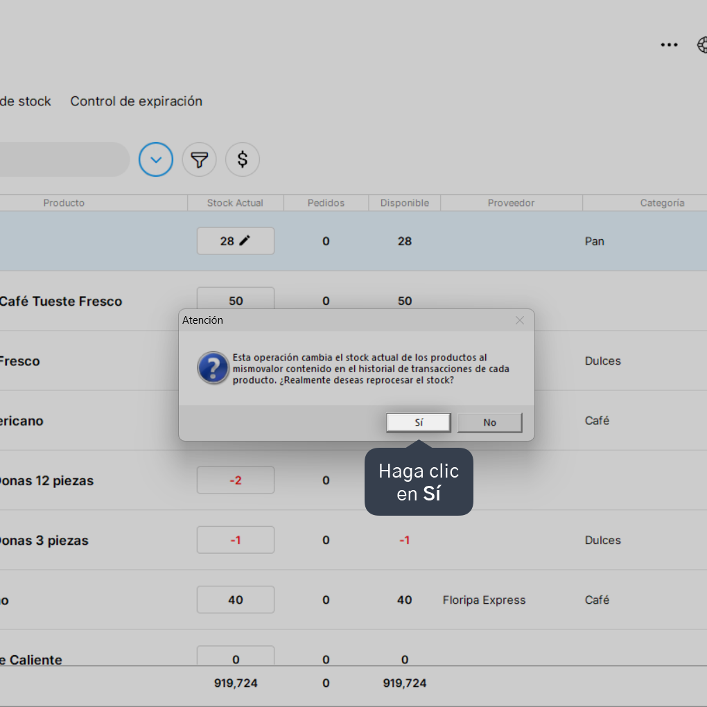Click supplier Floripa Express
This screenshot has height=707, width=707.
click(484, 600)
